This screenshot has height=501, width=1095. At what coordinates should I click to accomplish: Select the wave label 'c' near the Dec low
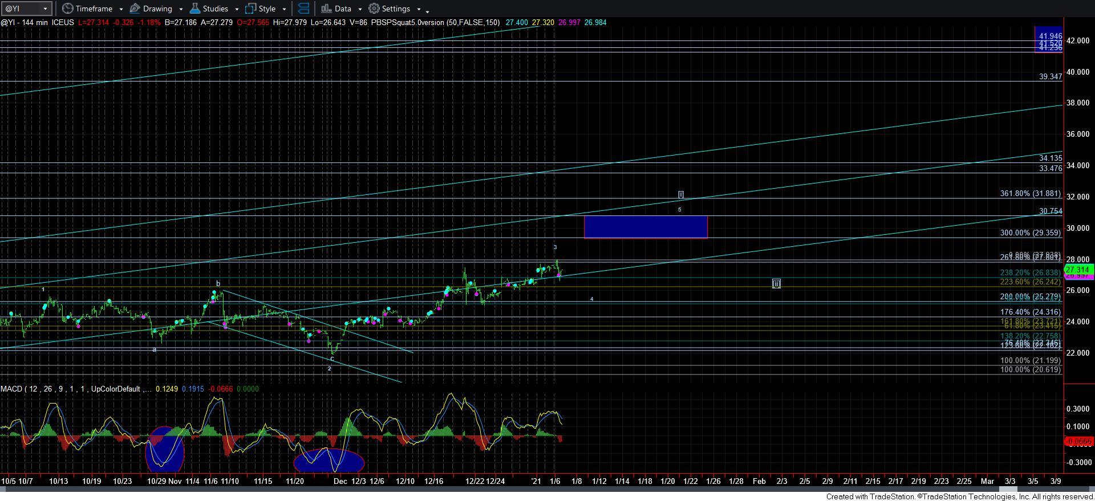click(x=332, y=359)
